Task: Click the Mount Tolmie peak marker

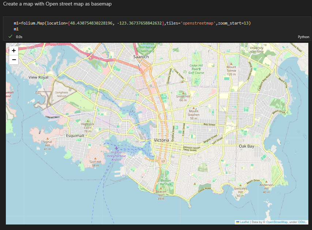Action: pyautogui.click(x=231, y=64)
